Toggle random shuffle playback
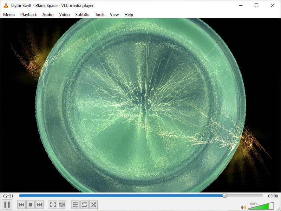This screenshot has width=281, height=211. [93, 205]
